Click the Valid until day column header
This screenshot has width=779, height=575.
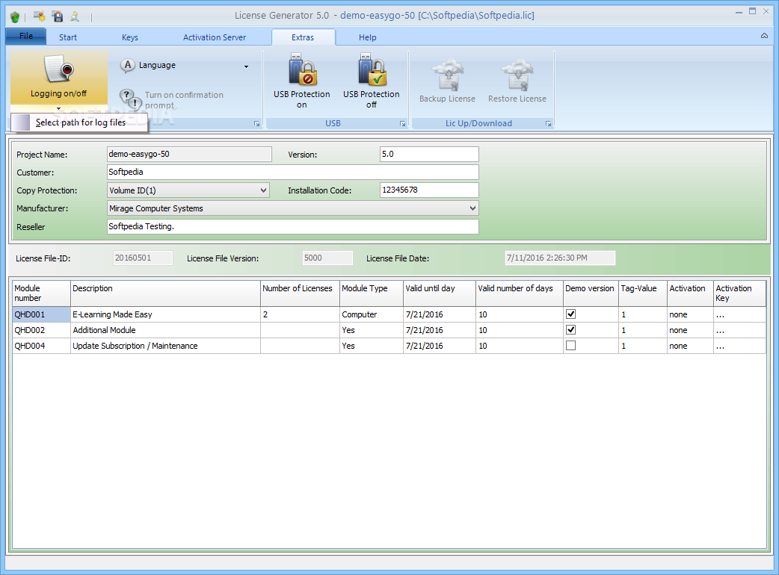coord(440,293)
